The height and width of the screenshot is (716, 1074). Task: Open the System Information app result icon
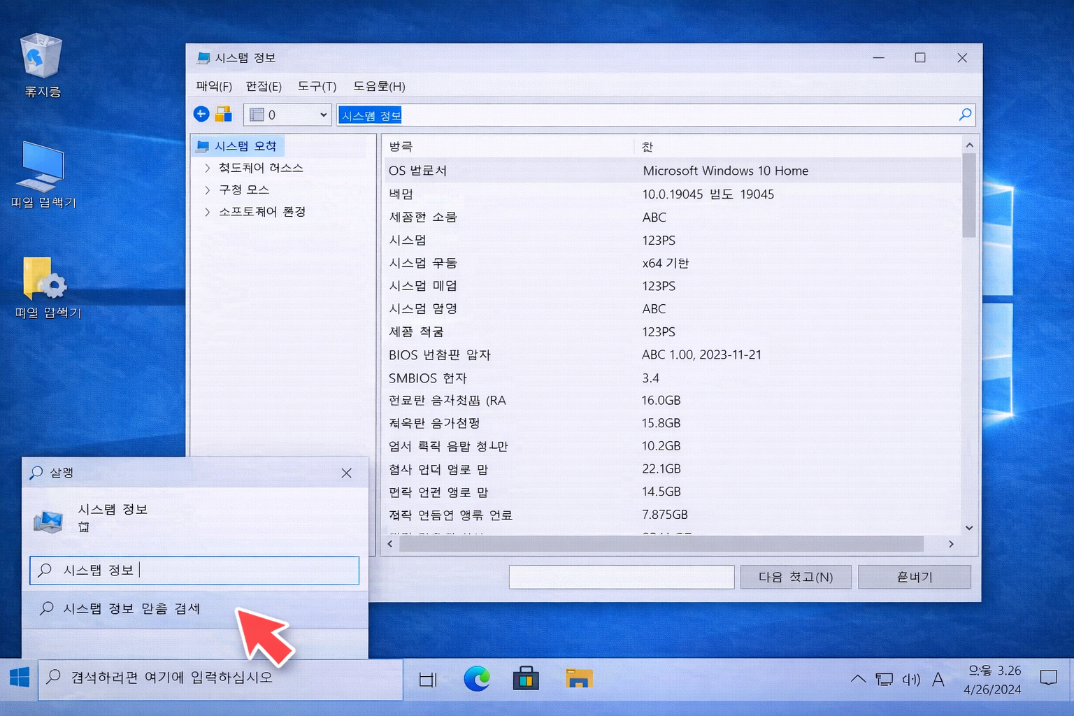tap(48, 521)
